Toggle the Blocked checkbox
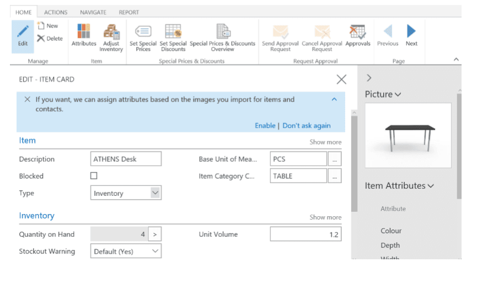The height and width of the screenshot is (283, 477). [x=94, y=176]
